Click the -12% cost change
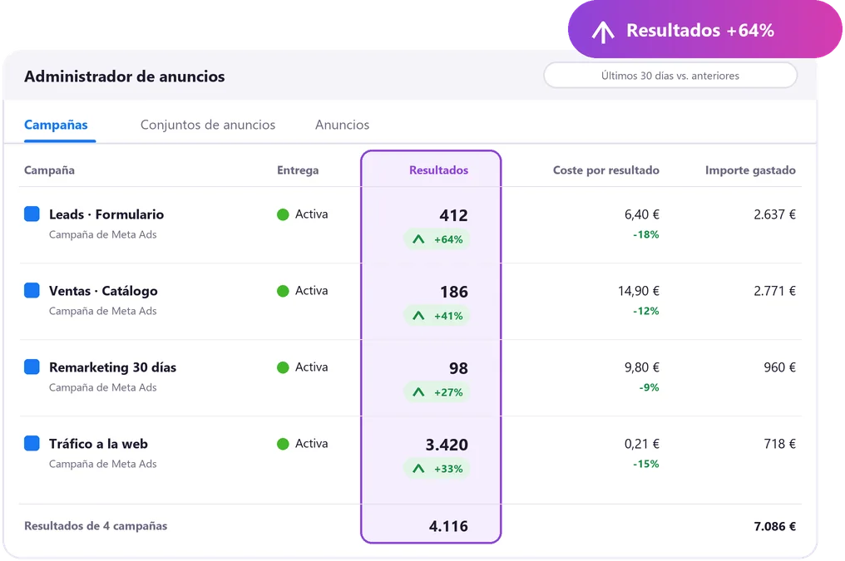This screenshot has height=561, width=845. pyautogui.click(x=646, y=311)
